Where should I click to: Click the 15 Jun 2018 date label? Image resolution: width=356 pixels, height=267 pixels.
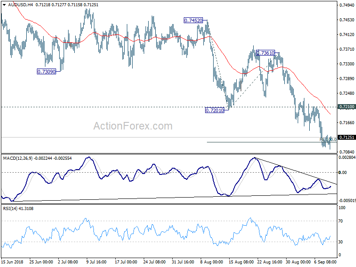(12, 262)
